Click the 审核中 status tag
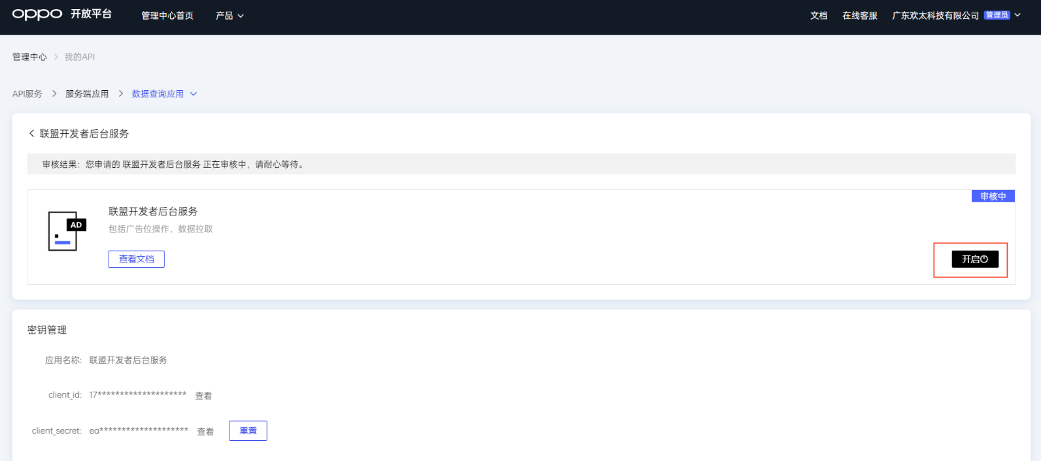This screenshot has width=1041, height=461. 993,197
